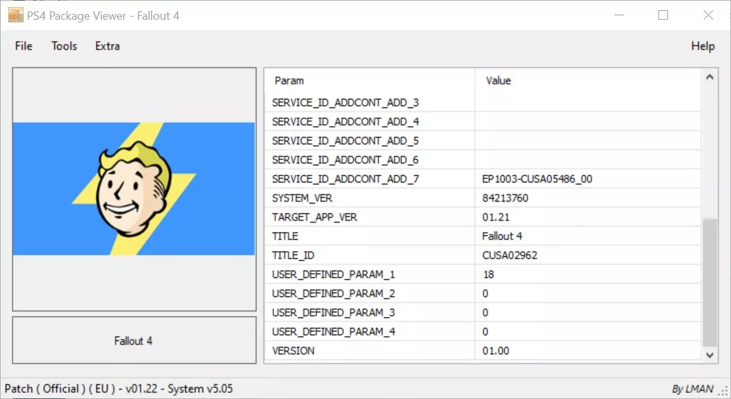
Task: Click the EP1003-CUSA05486_00 value cell
Action: tap(537, 179)
